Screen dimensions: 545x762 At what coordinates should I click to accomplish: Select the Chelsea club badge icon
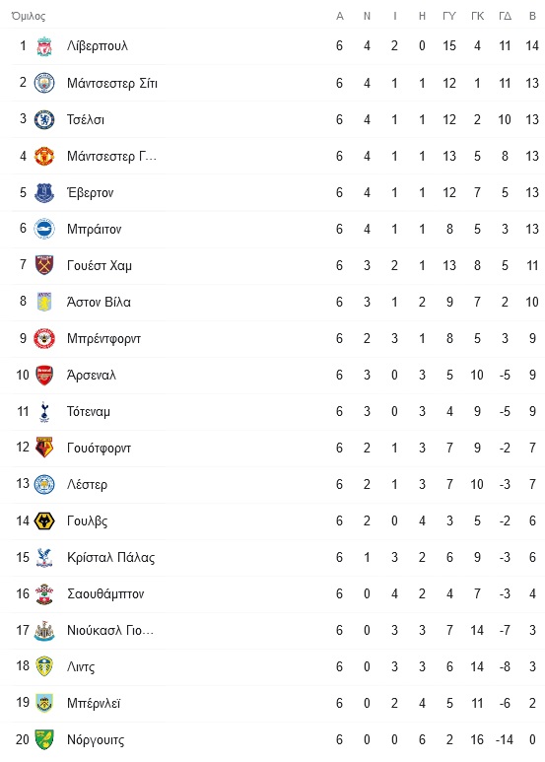click(44, 119)
